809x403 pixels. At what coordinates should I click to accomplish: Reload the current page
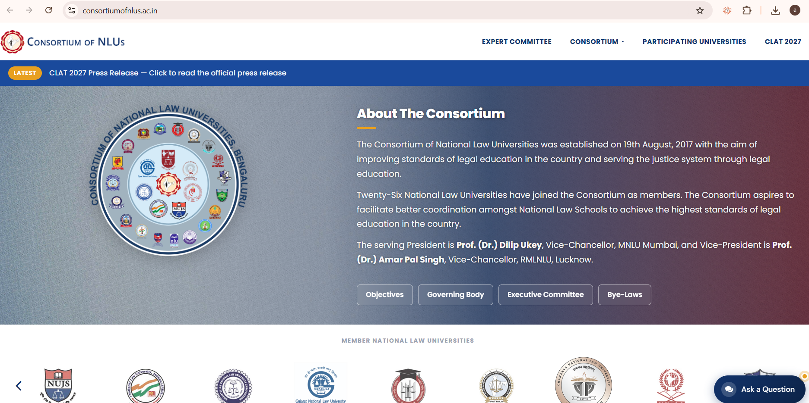[48, 10]
